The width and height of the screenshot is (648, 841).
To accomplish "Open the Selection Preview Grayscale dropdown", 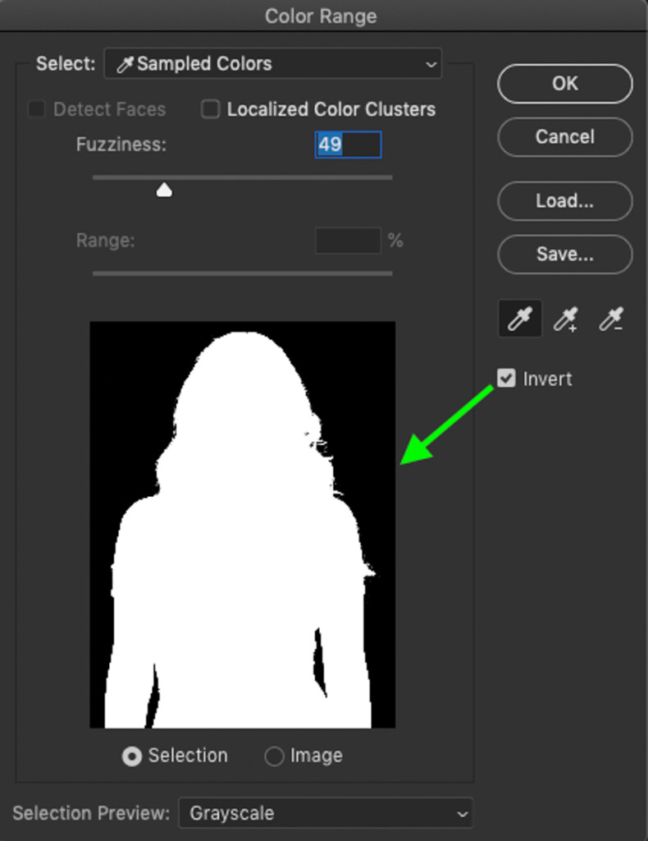I will tap(325, 813).
